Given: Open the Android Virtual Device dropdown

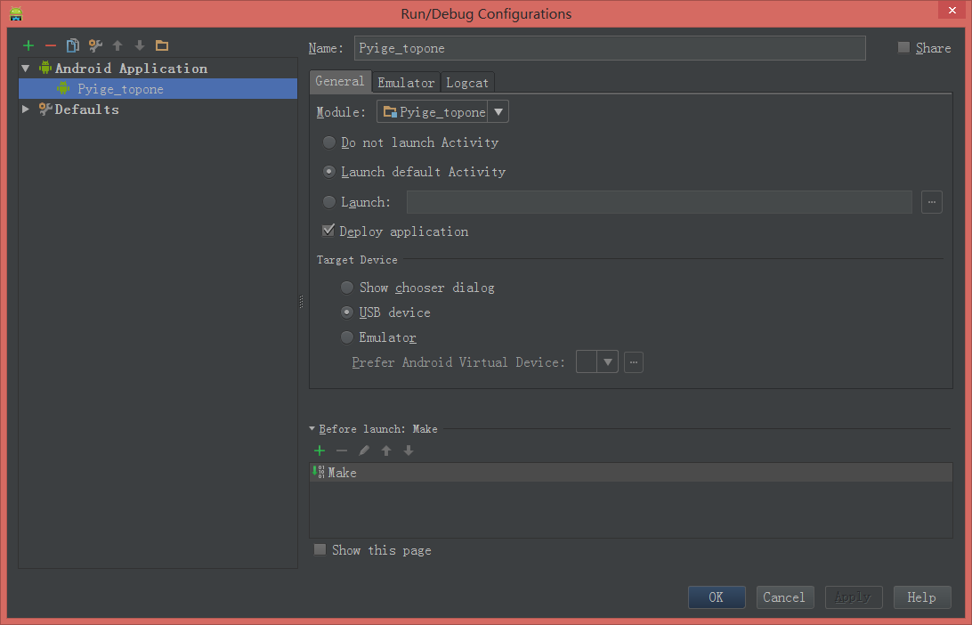Looking at the screenshot, I should 608,361.
